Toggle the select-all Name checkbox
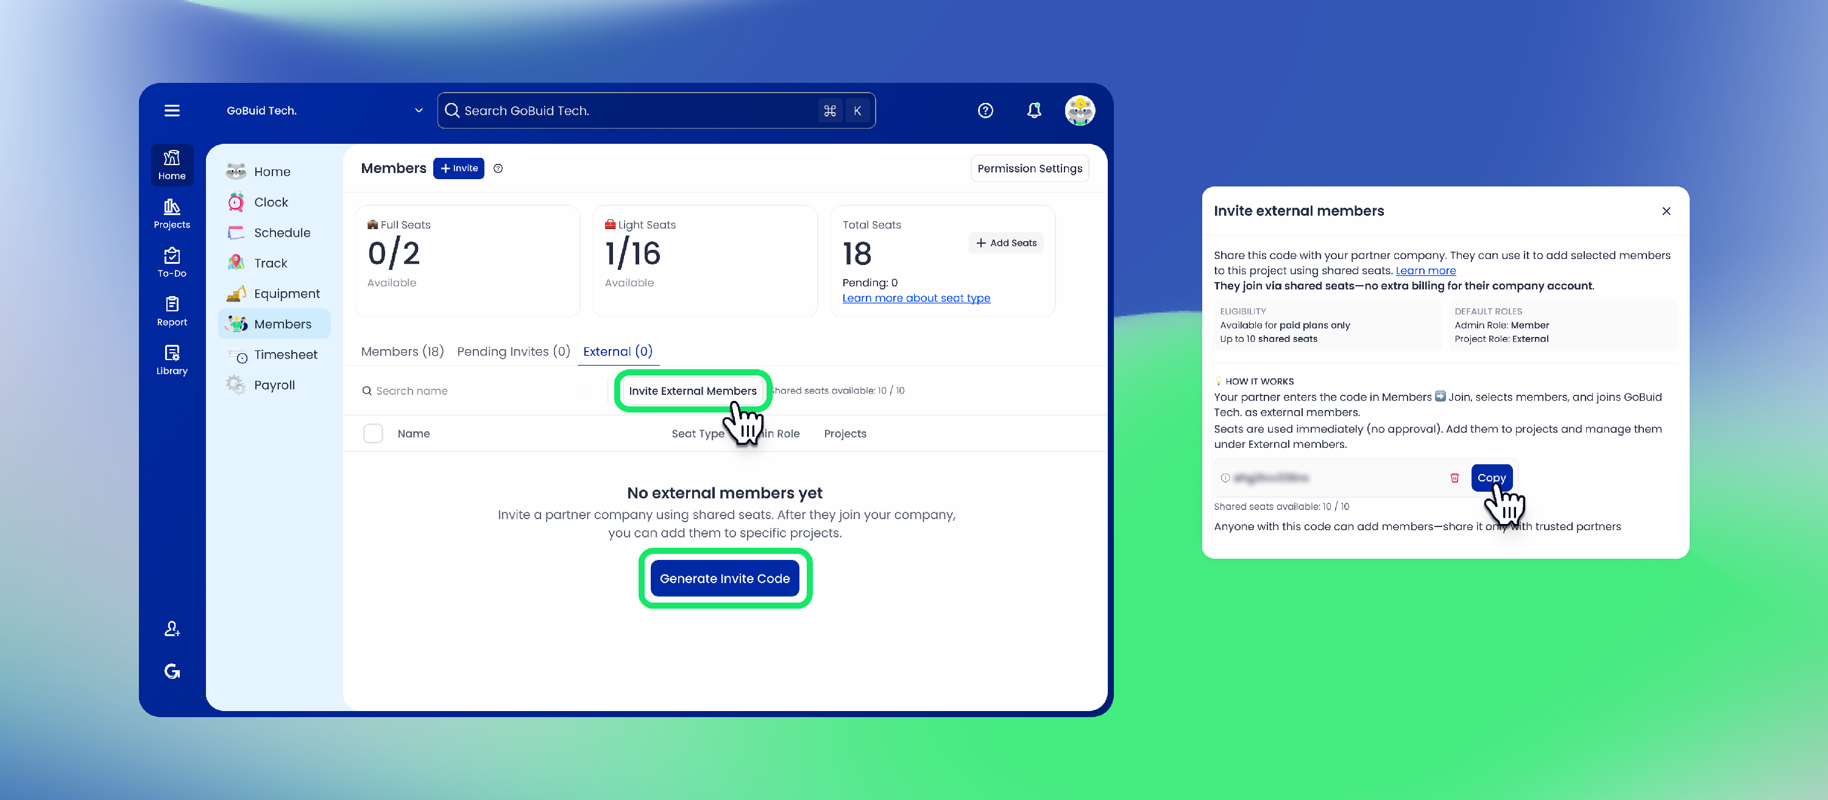Screen dimensions: 1828x800 (x=372, y=433)
